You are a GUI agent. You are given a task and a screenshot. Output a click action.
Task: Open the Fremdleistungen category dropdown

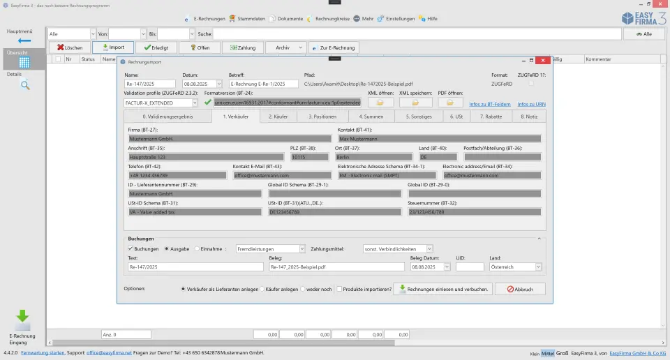click(x=301, y=248)
